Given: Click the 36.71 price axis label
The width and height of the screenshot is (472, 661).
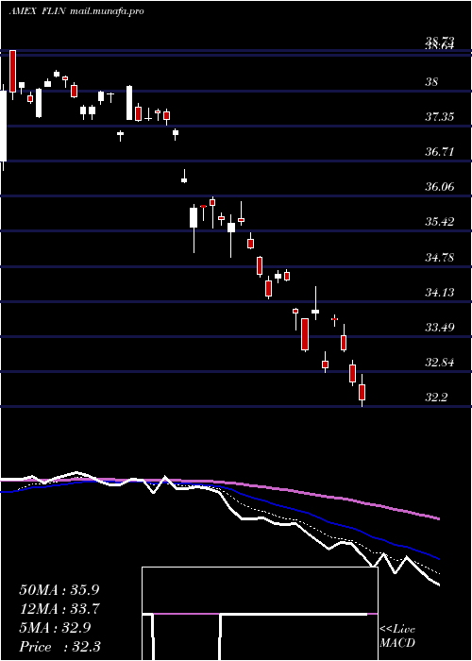Looking at the screenshot, I should pyautogui.click(x=440, y=152).
